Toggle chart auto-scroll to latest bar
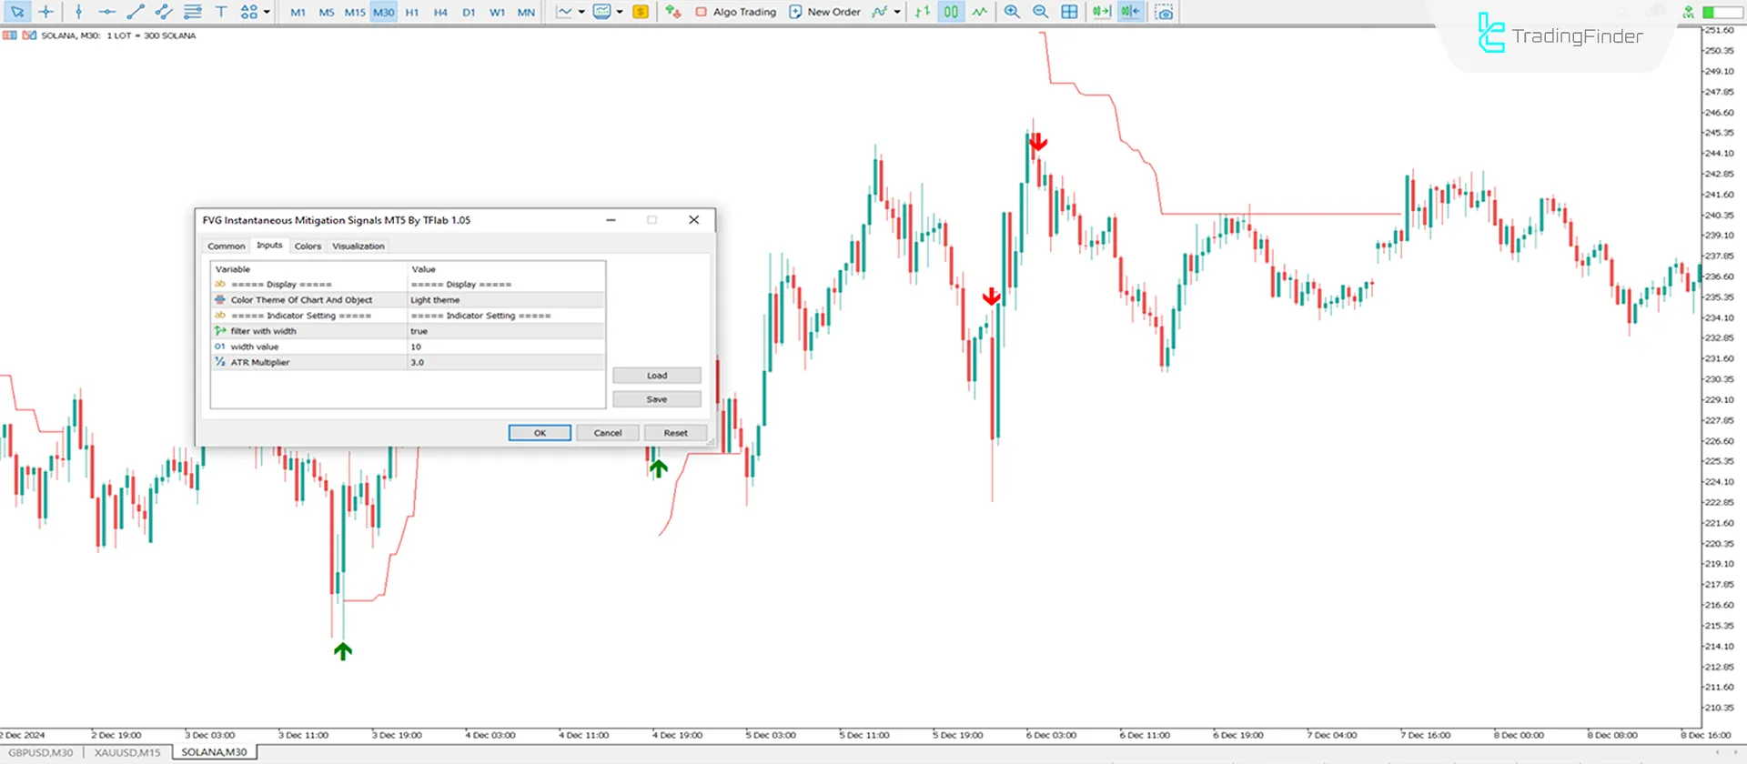The height and width of the screenshot is (764, 1747). click(x=1101, y=12)
